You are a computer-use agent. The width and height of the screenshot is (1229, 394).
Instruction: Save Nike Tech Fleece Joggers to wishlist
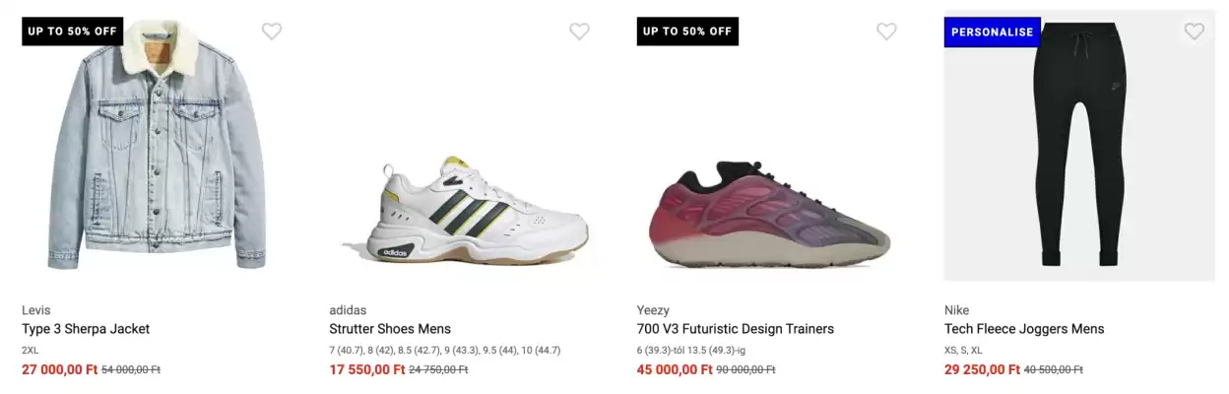1194,32
